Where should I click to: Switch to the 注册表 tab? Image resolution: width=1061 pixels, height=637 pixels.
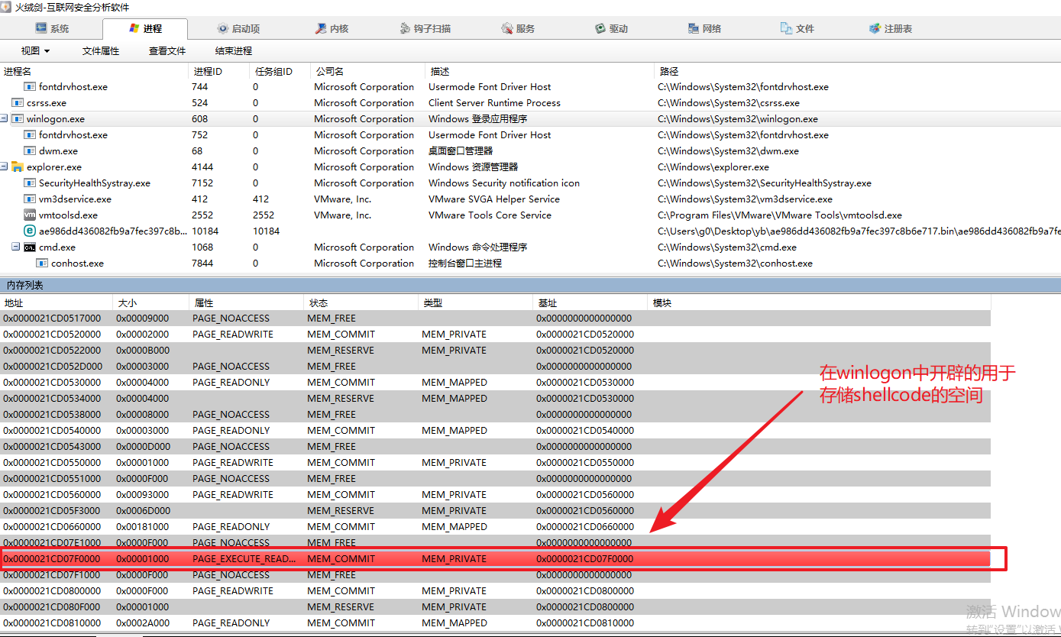[890, 29]
